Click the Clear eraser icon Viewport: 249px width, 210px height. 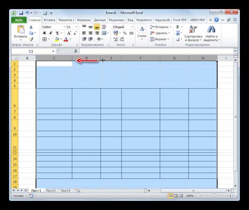point(178,39)
